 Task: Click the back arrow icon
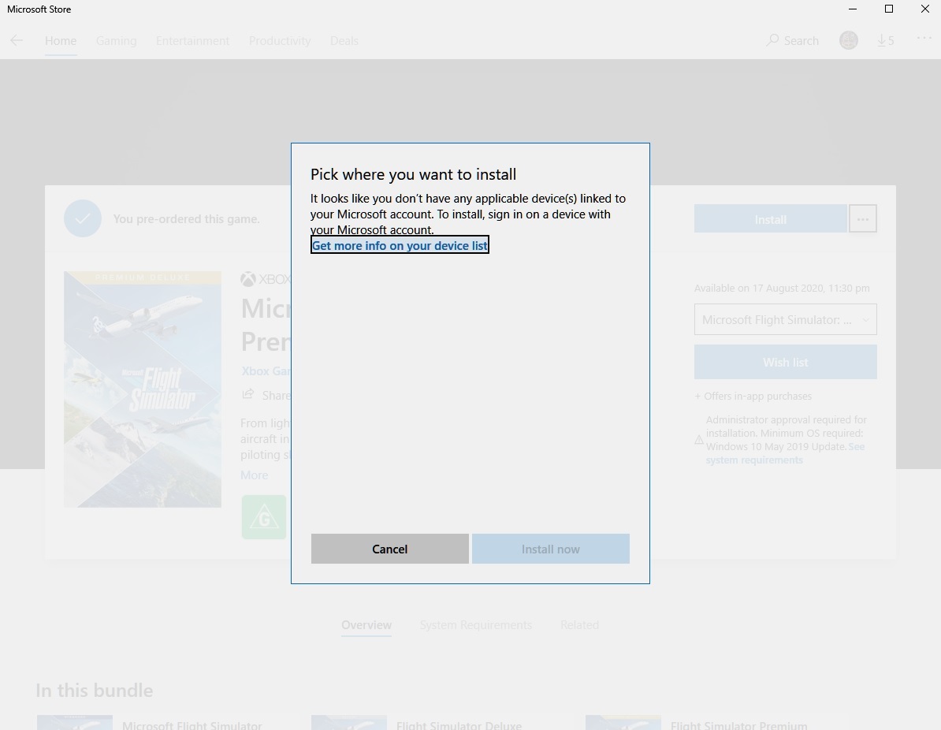[17, 40]
